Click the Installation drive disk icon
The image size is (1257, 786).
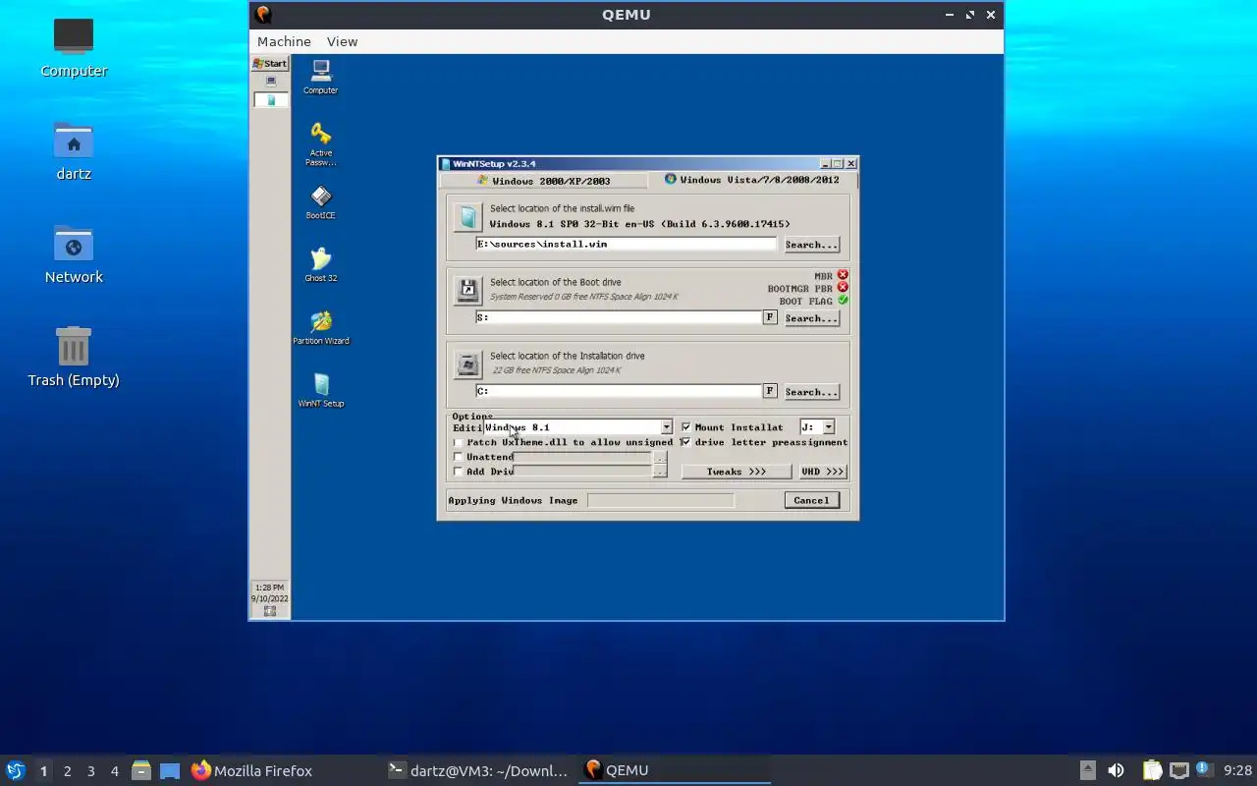467,365
